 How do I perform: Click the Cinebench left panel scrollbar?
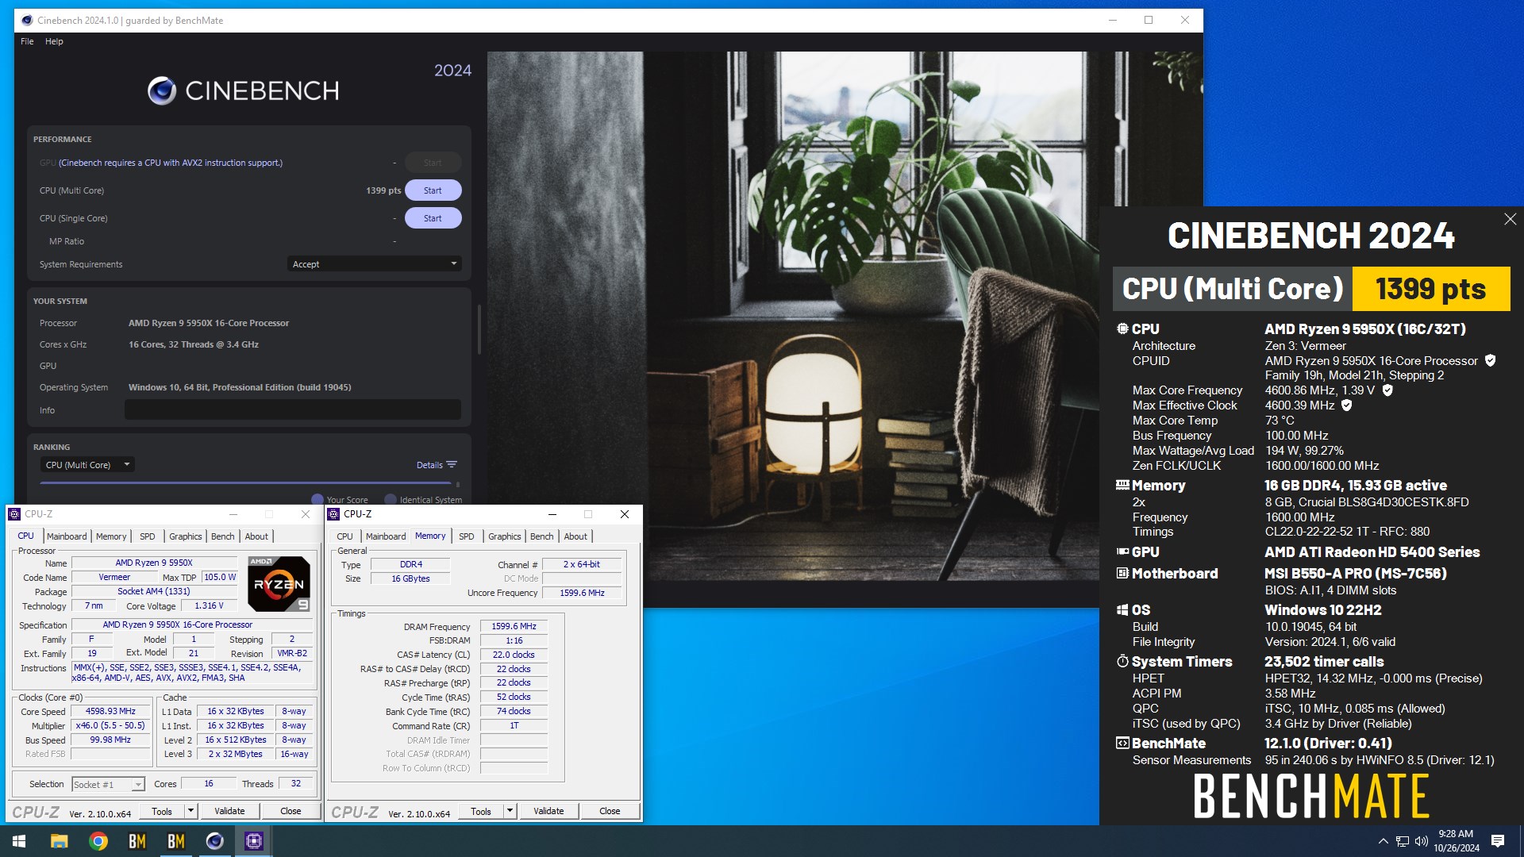point(479,329)
